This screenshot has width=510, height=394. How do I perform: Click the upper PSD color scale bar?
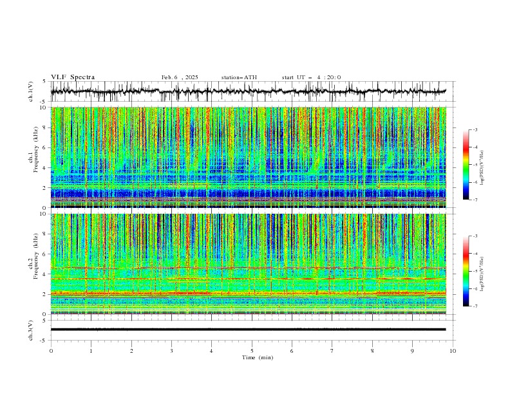tap(466, 165)
